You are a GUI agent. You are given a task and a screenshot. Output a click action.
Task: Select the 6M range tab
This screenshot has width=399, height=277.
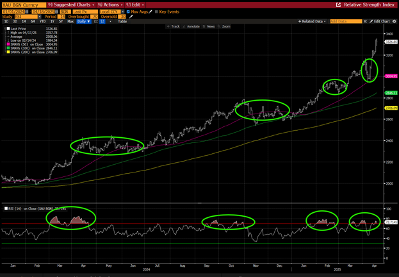[33, 21]
